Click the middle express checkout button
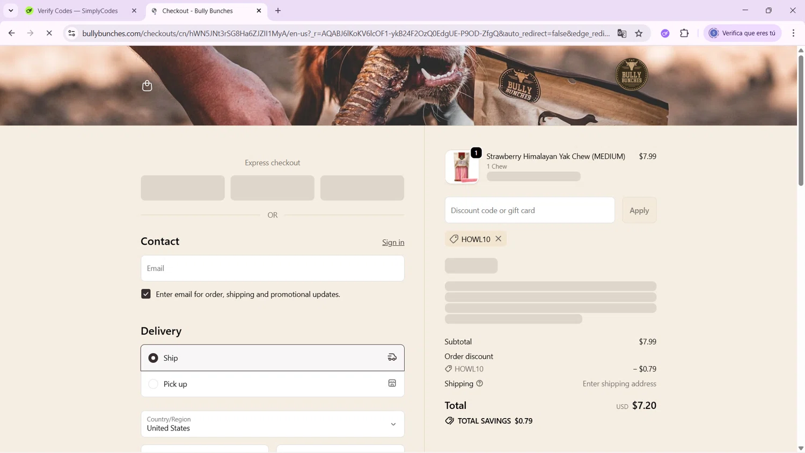The height and width of the screenshot is (453, 805). point(273,188)
